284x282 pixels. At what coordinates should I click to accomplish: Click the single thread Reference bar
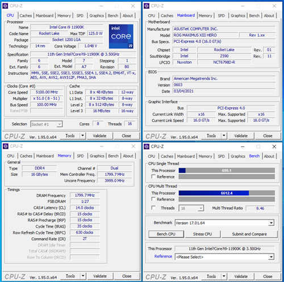click(x=227, y=176)
